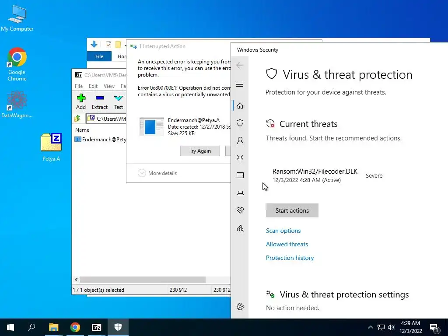The height and width of the screenshot is (336, 448).
Task: Click the Name column header in 7-Zip
Action: pyautogui.click(x=82, y=129)
